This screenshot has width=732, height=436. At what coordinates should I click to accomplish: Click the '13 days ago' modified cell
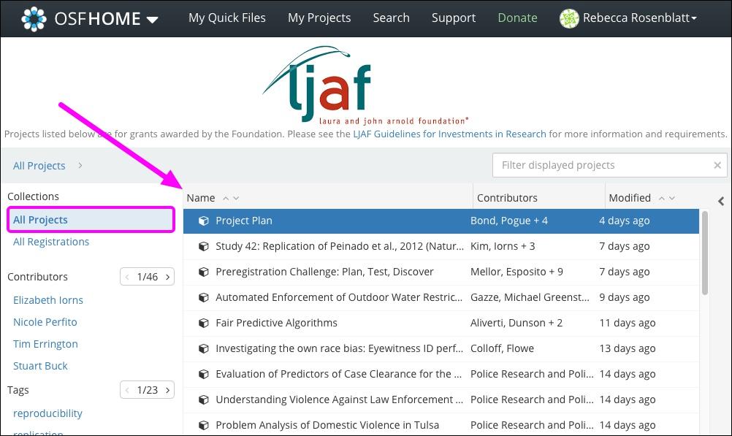coord(628,348)
